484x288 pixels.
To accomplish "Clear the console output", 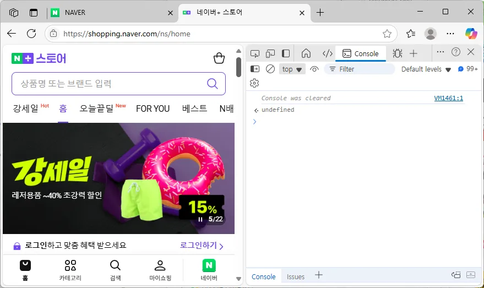I will (270, 69).
